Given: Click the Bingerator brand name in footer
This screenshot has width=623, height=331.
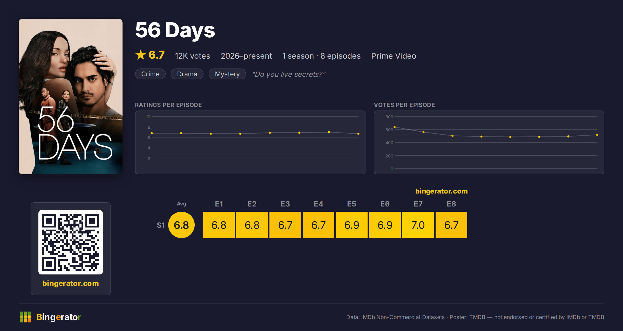Looking at the screenshot, I should point(59,317).
